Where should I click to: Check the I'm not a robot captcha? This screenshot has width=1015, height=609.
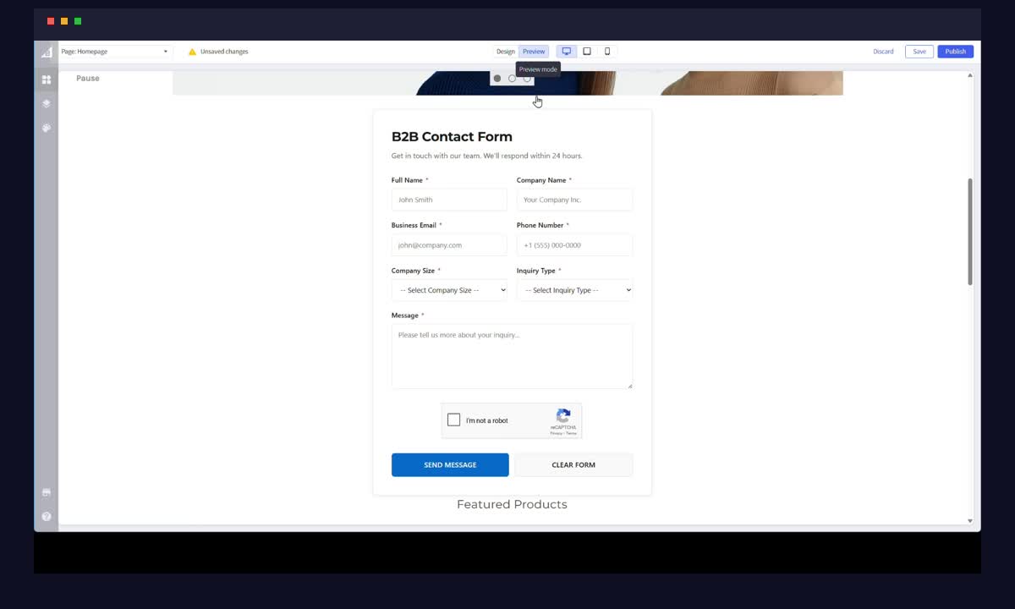[454, 420]
